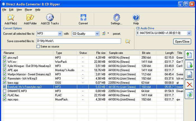Click the Monkey's Audio type cell
196x121 pixels.
(x=65, y=70)
